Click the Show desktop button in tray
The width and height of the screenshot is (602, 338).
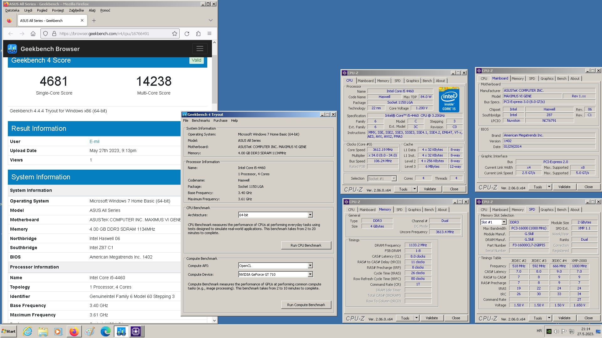(x=598, y=331)
